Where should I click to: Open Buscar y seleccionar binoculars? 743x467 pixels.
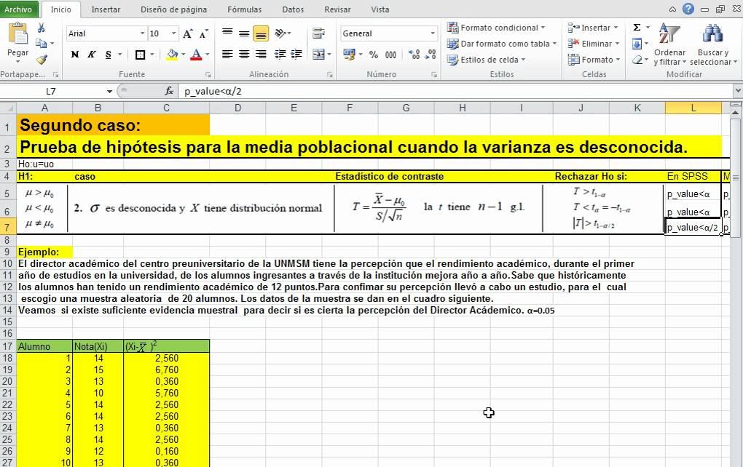click(713, 44)
